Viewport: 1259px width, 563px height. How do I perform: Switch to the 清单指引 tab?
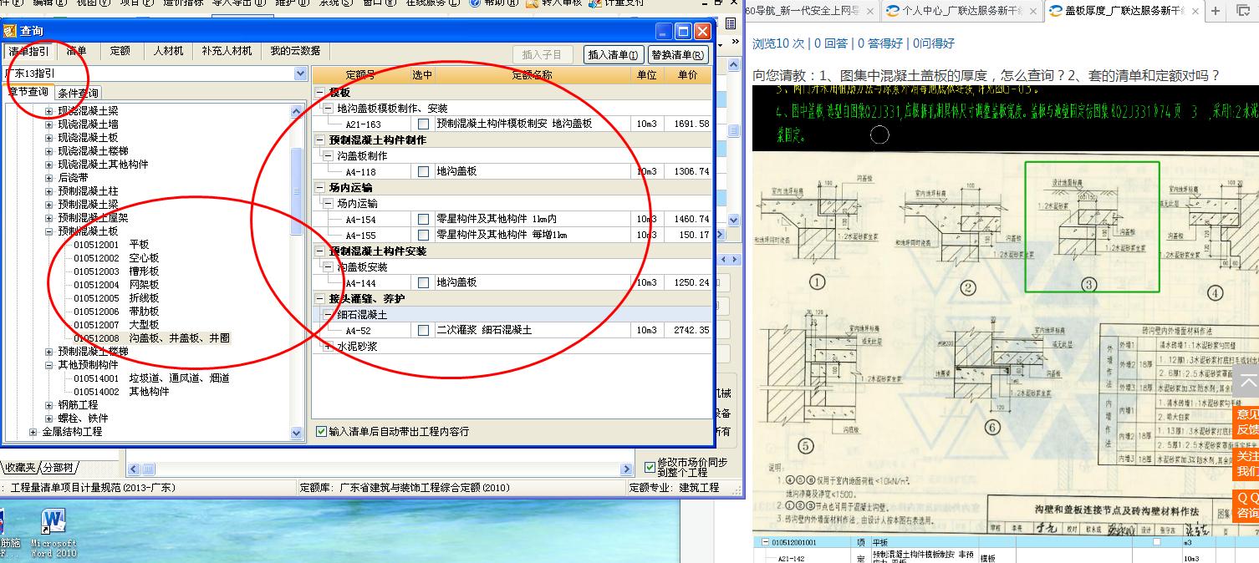pyautogui.click(x=29, y=51)
